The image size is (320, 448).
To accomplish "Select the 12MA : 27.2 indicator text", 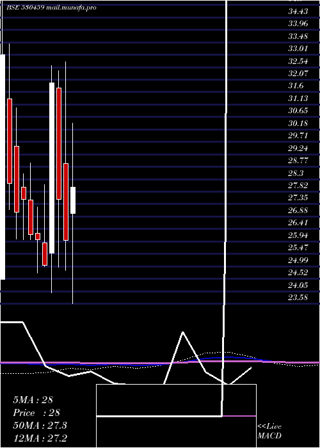I will click(x=40, y=438).
